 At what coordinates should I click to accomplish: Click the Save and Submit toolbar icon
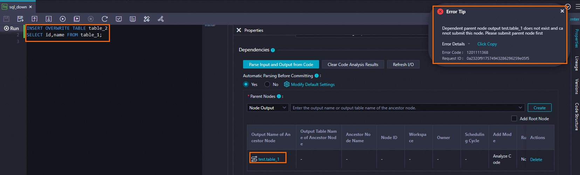click(20, 19)
